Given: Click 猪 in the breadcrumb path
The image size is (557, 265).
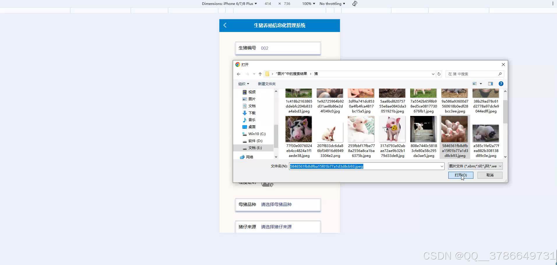Looking at the screenshot, I should 316,74.
